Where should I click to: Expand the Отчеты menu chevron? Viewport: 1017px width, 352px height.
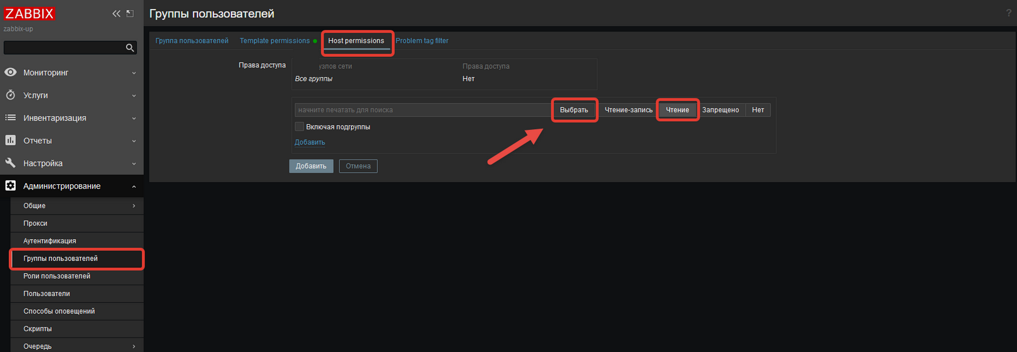(x=134, y=141)
